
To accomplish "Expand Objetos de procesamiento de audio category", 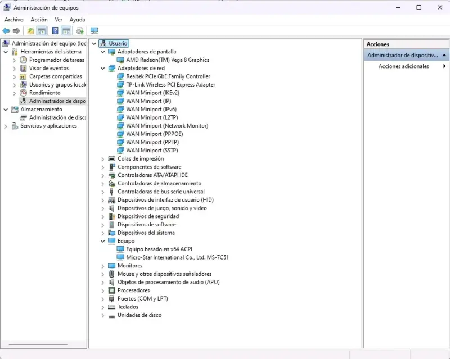I will 103,283.
